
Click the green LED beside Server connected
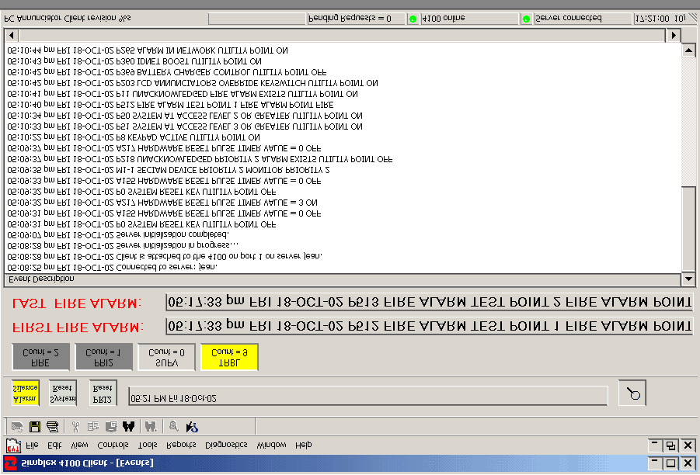click(x=526, y=19)
